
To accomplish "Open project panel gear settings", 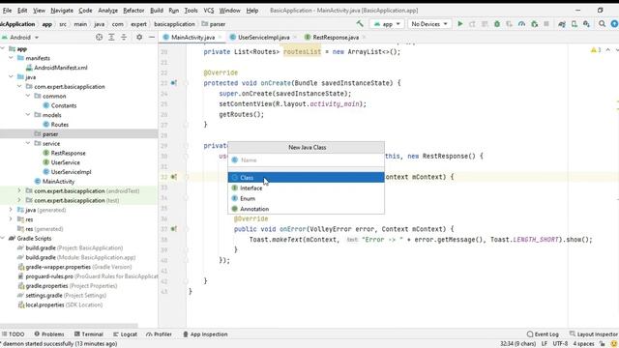I will point(139,37).
